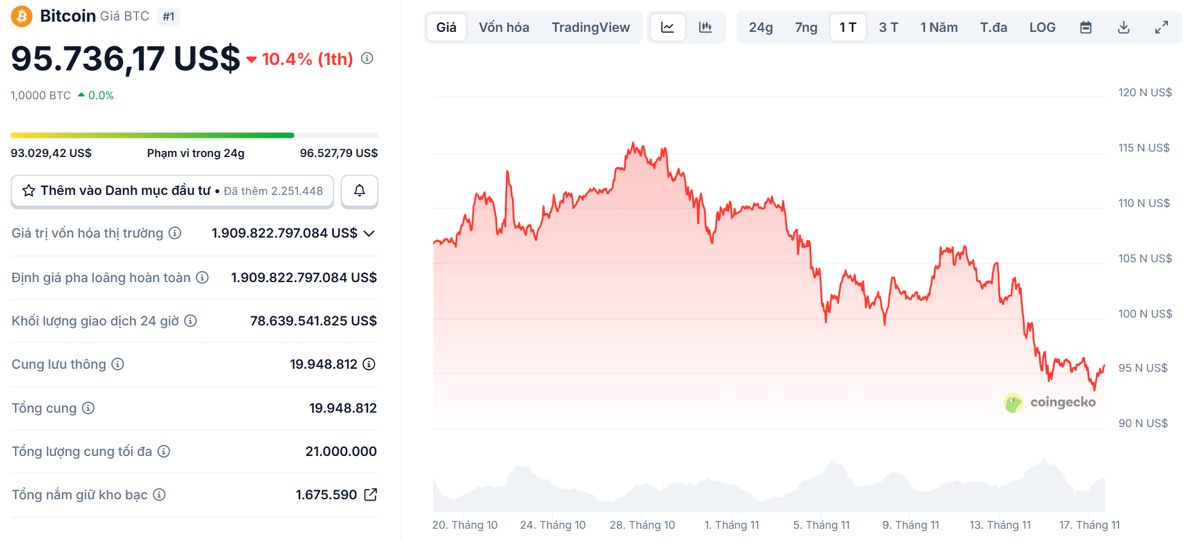Open the calendar date range picker

[1086, 27]
